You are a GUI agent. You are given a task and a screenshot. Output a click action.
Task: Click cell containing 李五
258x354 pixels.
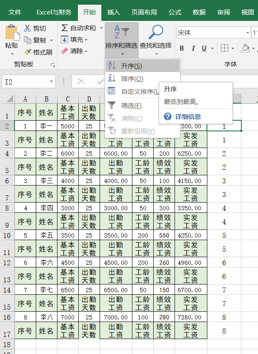click(46, 235)
